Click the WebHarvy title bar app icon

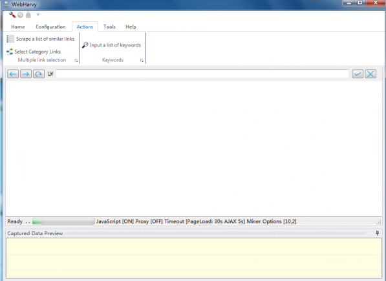click(6, 4)
